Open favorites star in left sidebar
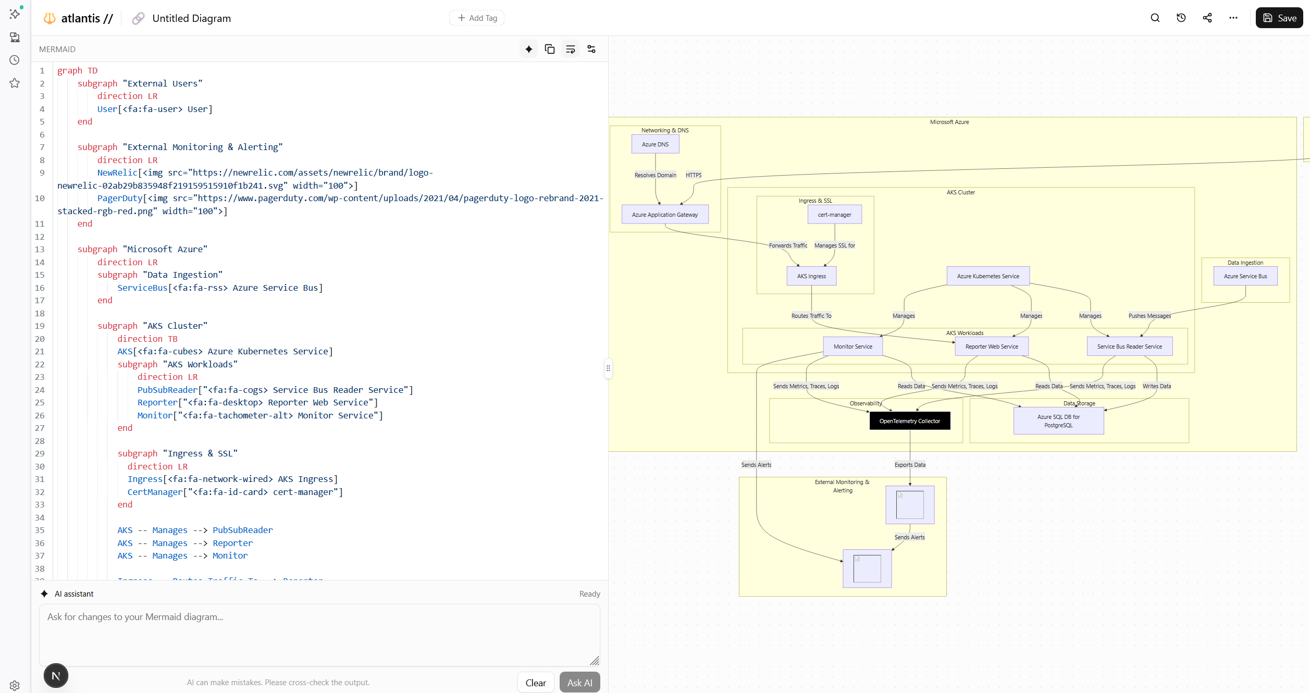The width and height of the screenshot is (1310, 693). tap(15, 83)
